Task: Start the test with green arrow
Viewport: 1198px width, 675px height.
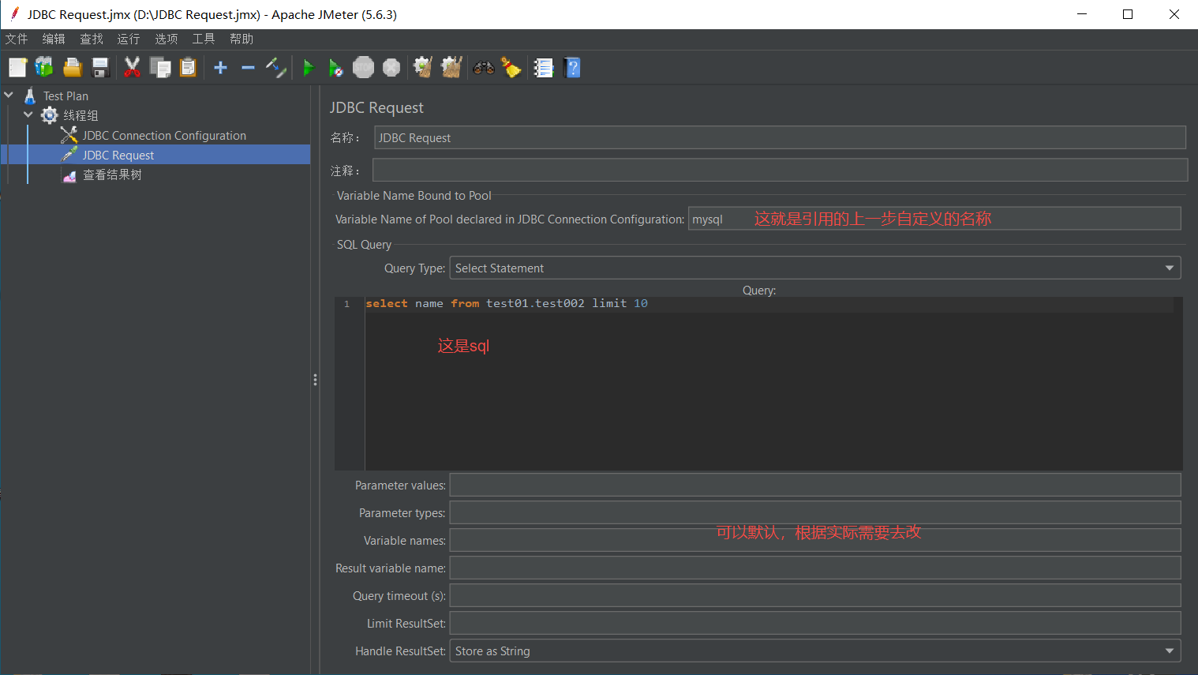Action: (309, 68)
